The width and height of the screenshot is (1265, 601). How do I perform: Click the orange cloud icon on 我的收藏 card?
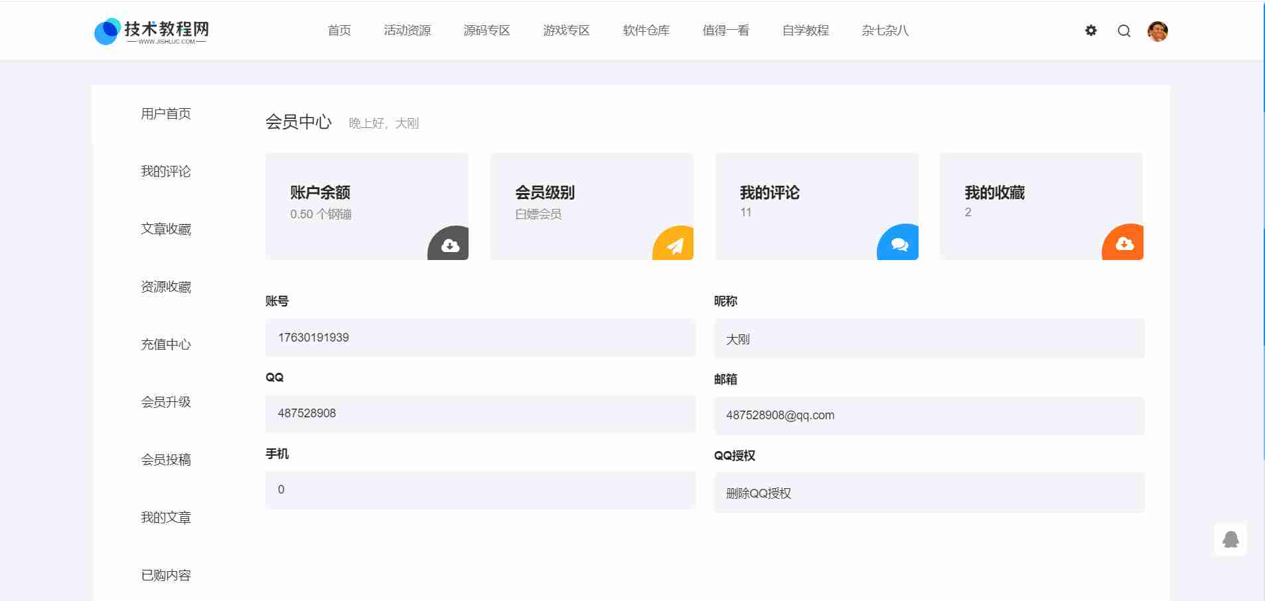pos(1124,243)
